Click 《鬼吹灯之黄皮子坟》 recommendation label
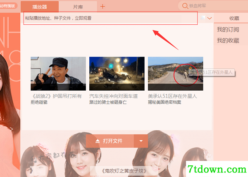This screenshot has width=248, height=177. pyautogui.click(x=124, y=171)
